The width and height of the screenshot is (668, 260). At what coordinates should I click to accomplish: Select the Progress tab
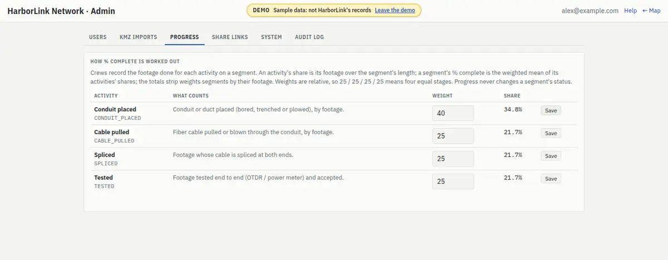coord(184,37)
